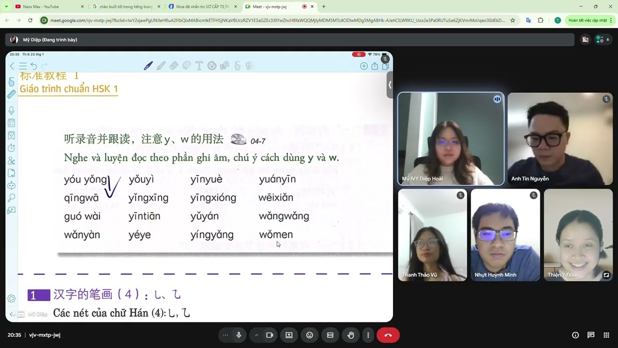Viewport: 618px width, 348px height.
Task: Open tab search dropdown at far left
Action: (6, 7)
